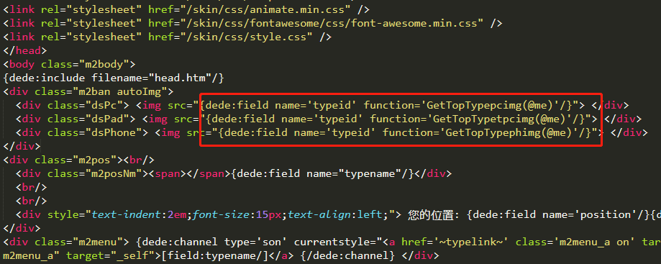The width and height of the screenshot is (661, 264).
Task: Click the closing {/dede:channel} tag
Action: [x=348, y=255]
